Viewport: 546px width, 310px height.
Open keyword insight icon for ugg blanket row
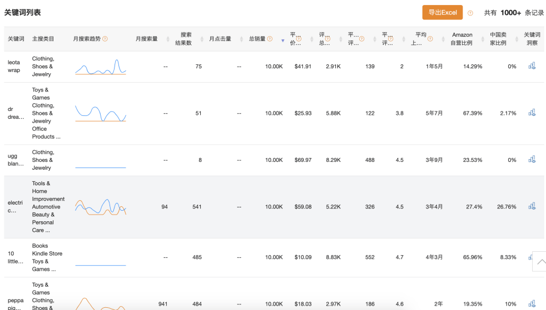[532, 160]
